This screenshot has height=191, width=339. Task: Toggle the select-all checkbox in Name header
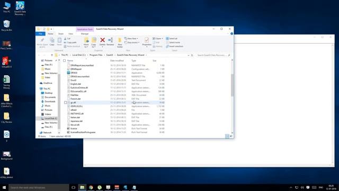pos(65,60)
